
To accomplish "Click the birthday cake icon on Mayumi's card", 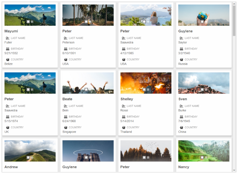I will (7, 49).
